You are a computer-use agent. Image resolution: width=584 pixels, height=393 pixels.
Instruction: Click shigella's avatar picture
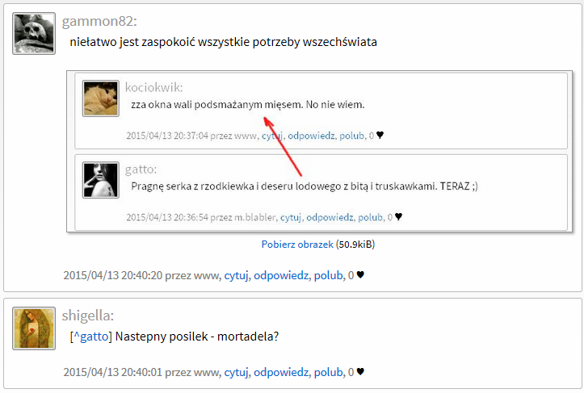pos(34,328)
